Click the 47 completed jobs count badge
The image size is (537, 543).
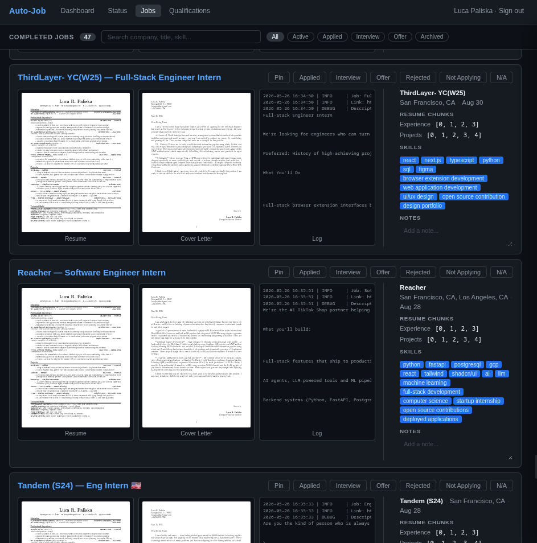click(88, 37)
